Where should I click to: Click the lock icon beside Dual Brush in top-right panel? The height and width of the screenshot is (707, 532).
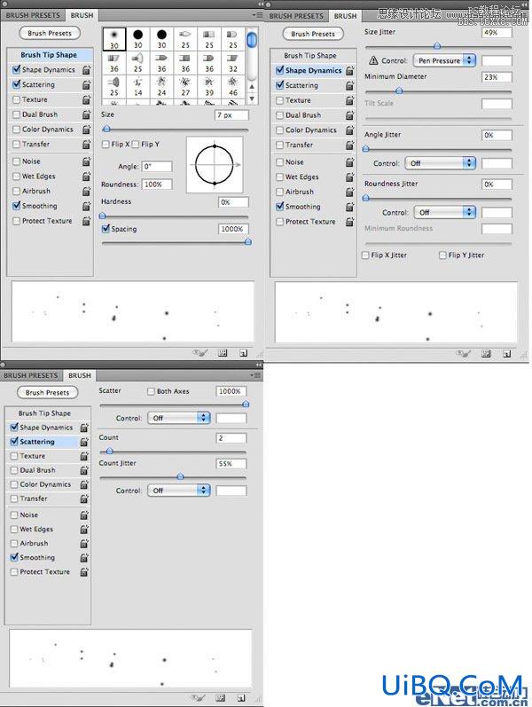click(x=350, y=115)
